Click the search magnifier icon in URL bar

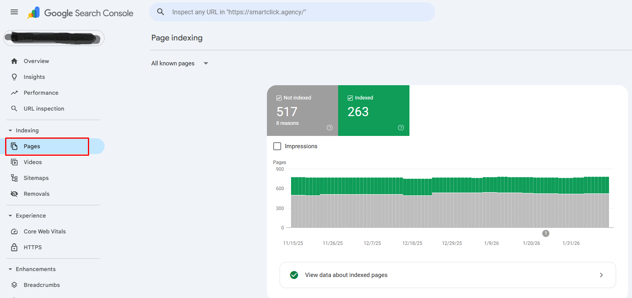pyautogui.click(x=160, y=12)
